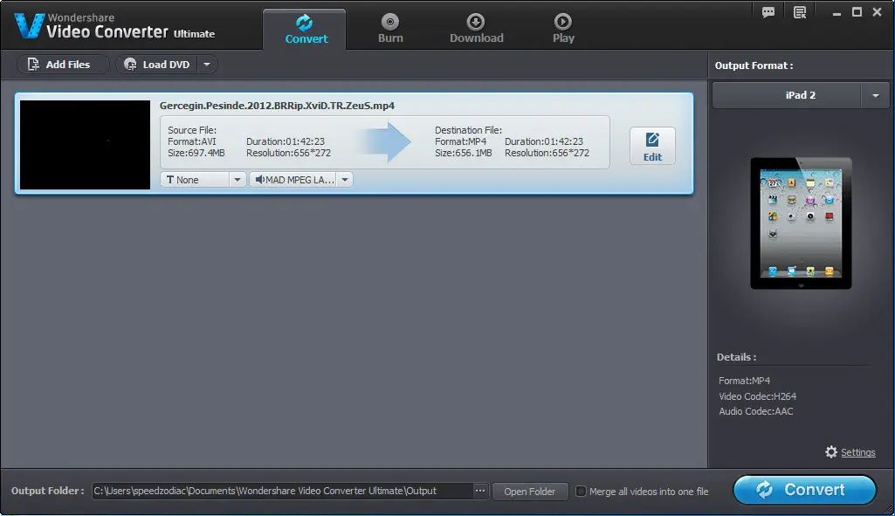Switch to the Convert tab

pyautogui.click(x=304, y=29)
